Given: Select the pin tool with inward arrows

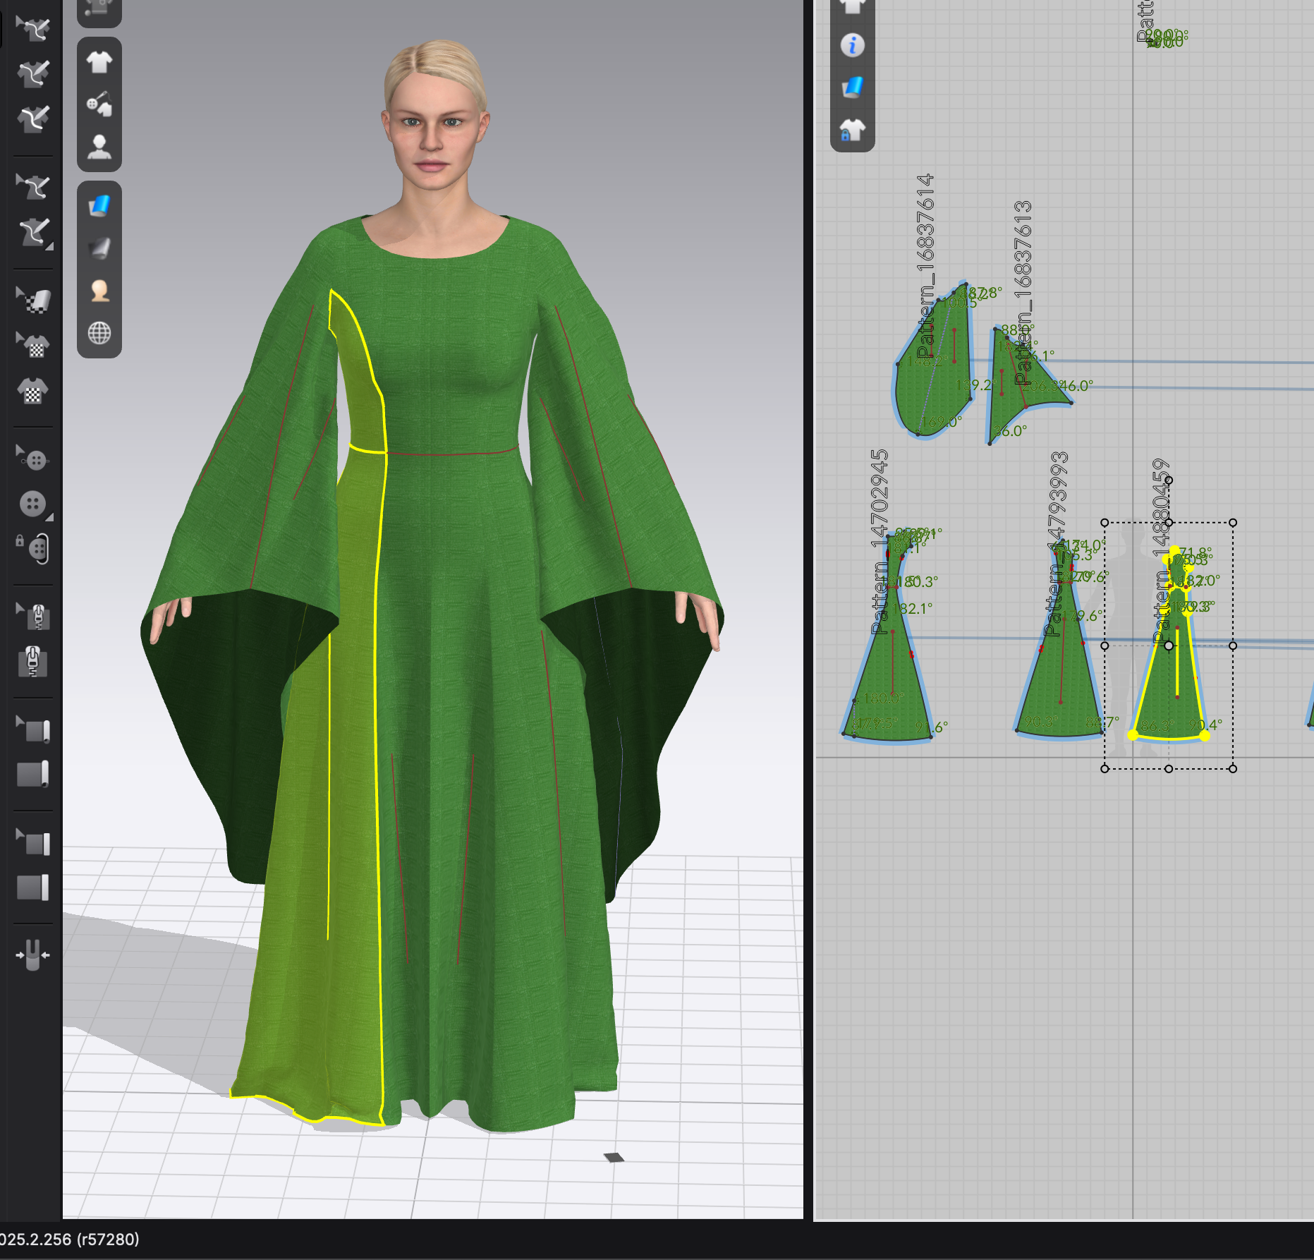Looking at the screenshot, I should 33,955.
